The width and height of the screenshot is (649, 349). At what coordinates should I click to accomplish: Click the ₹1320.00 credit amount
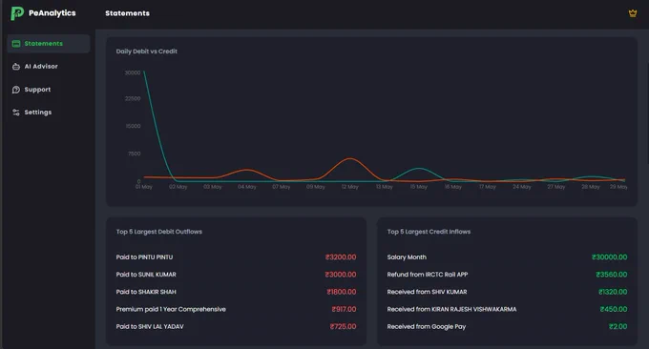point(613,292)
